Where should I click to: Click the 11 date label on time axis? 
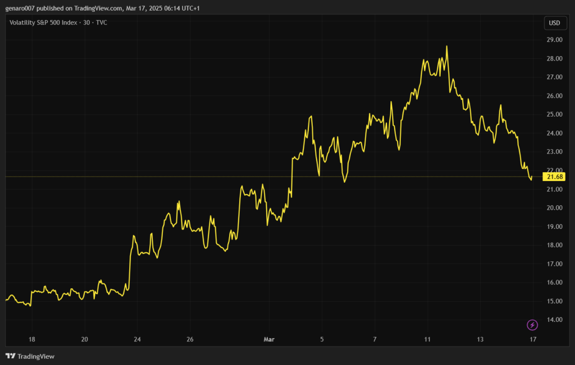(427, 339)
